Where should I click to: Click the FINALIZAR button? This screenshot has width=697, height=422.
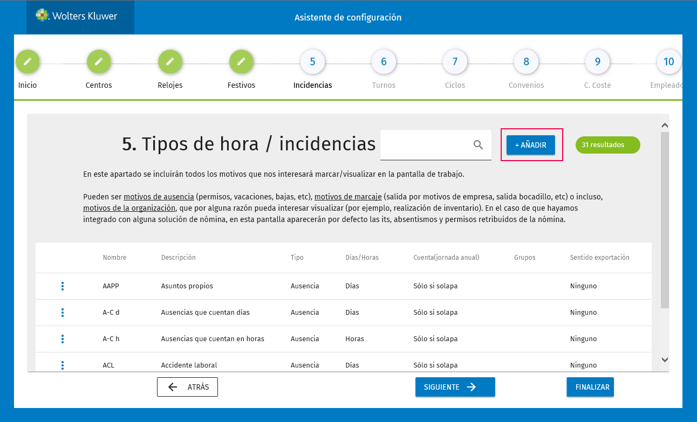click(x=590, y=387)
